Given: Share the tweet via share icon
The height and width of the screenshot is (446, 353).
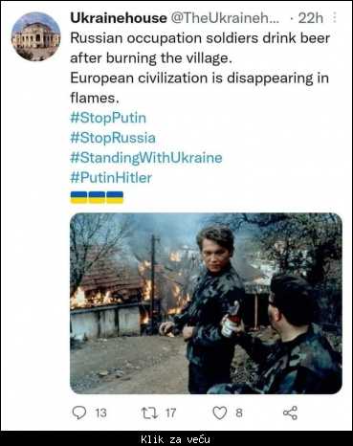Looking at the screenshot, I should [x=290, y=413].
